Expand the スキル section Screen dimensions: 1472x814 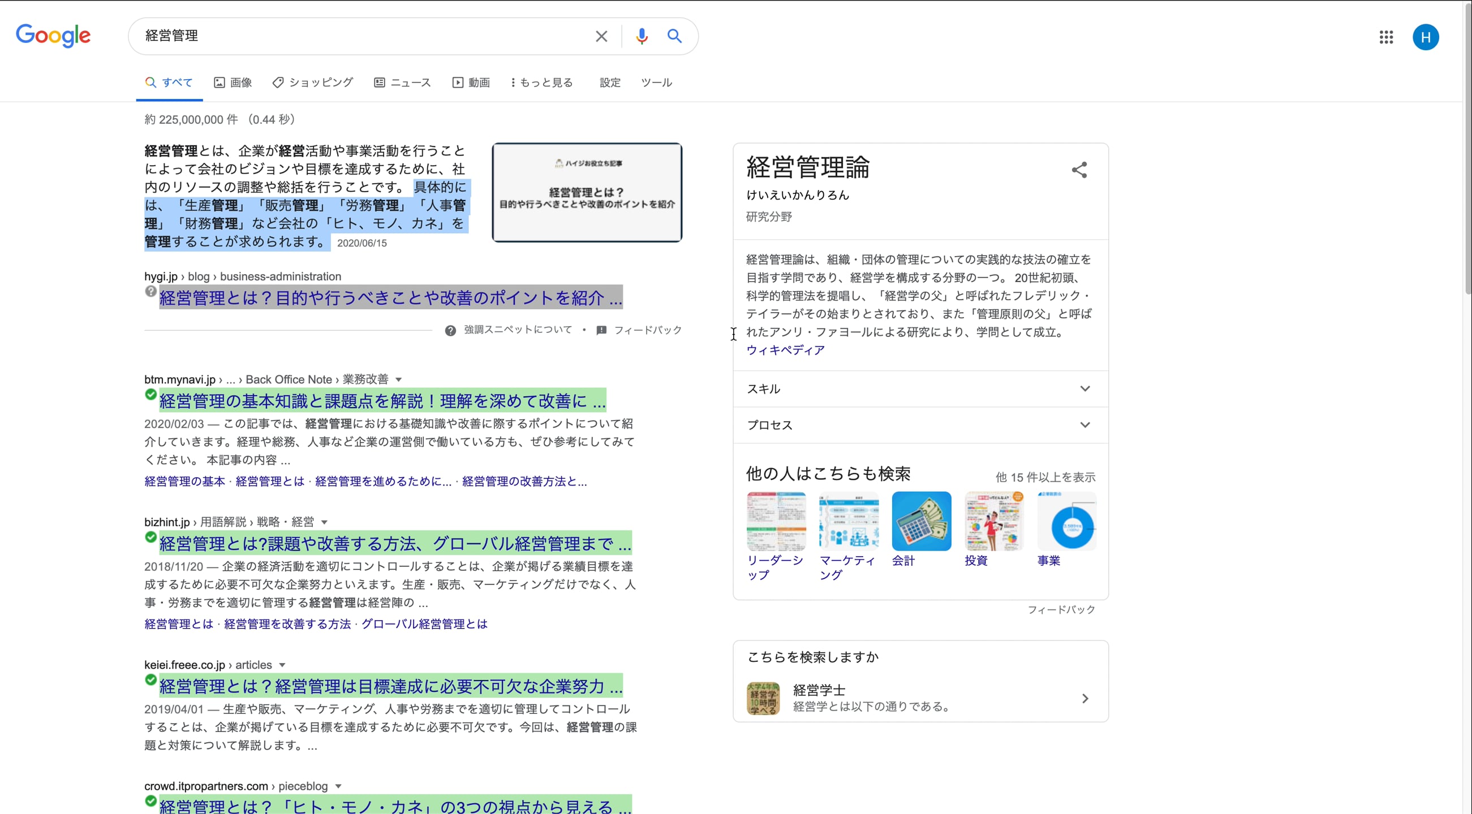click(1085, 388)
